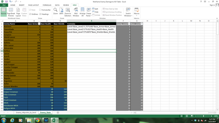Click Reset Window Position
Screen dimensions: 219x123
click(x=112, y=15)
